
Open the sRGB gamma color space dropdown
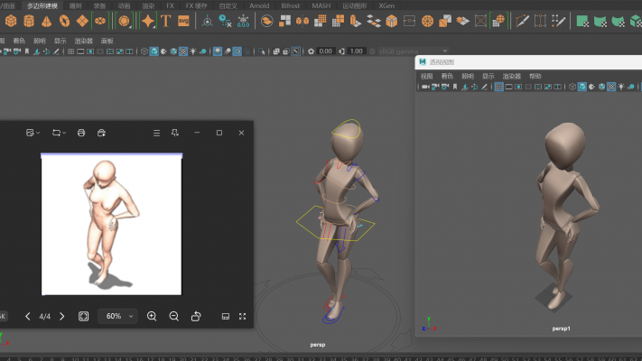pyautogui.click(x=411, y=51)
